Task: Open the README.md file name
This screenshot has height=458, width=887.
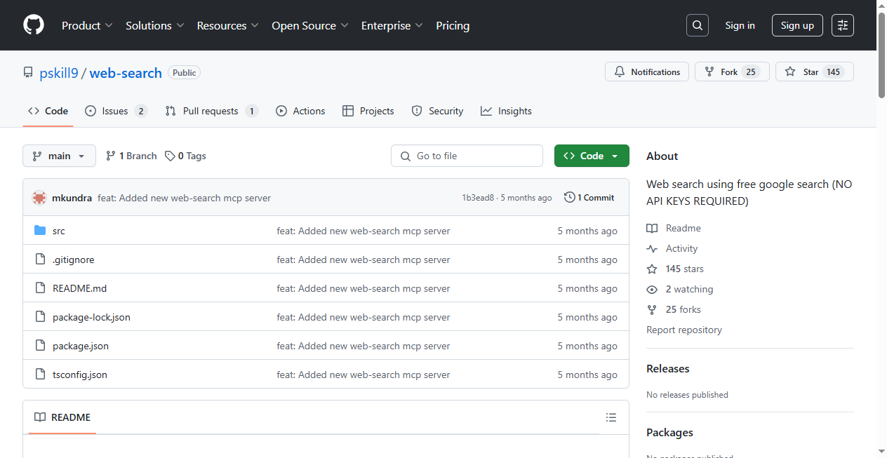Action: (x=79, y=288)
